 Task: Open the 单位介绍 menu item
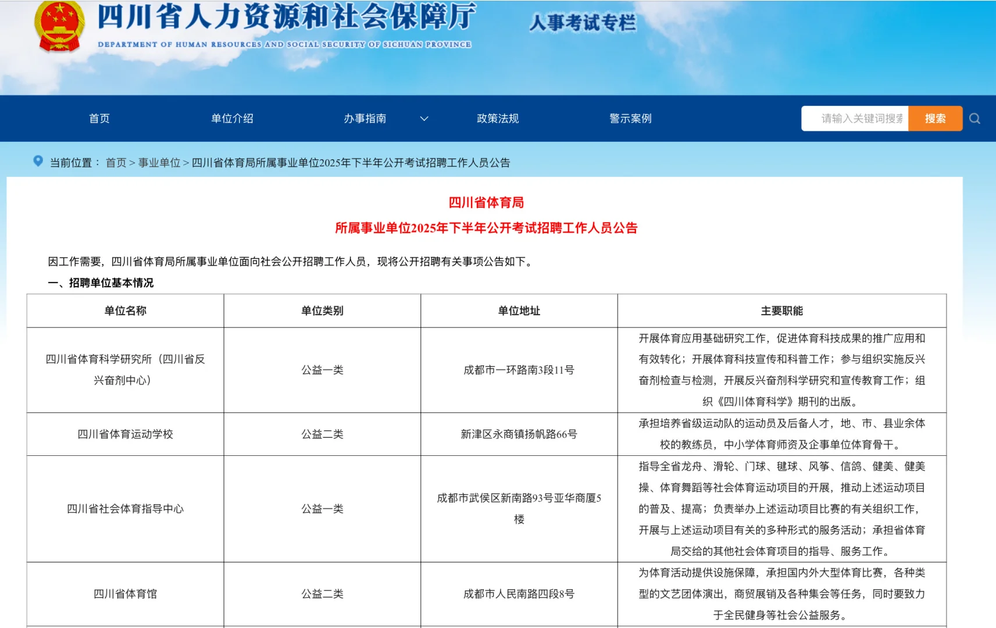point(232,119)
